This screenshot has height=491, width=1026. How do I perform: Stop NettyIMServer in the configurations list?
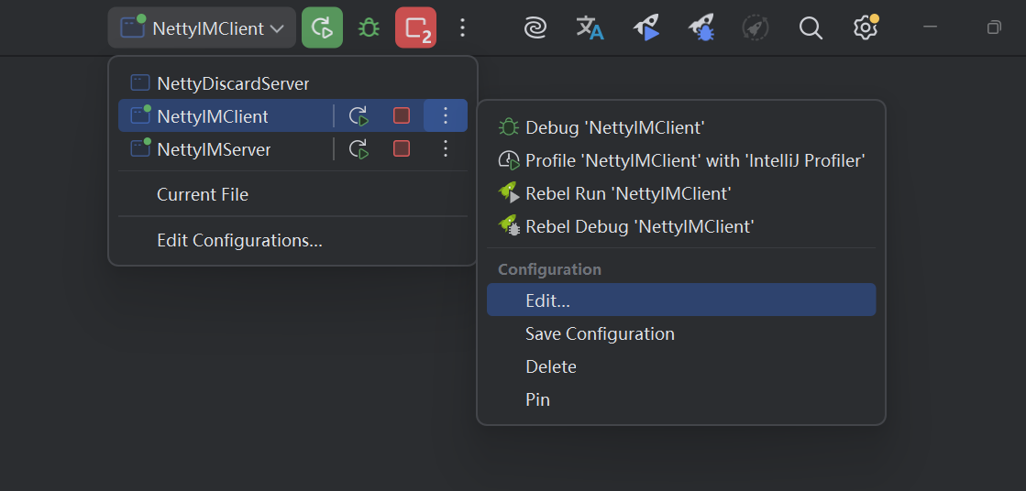402,148
